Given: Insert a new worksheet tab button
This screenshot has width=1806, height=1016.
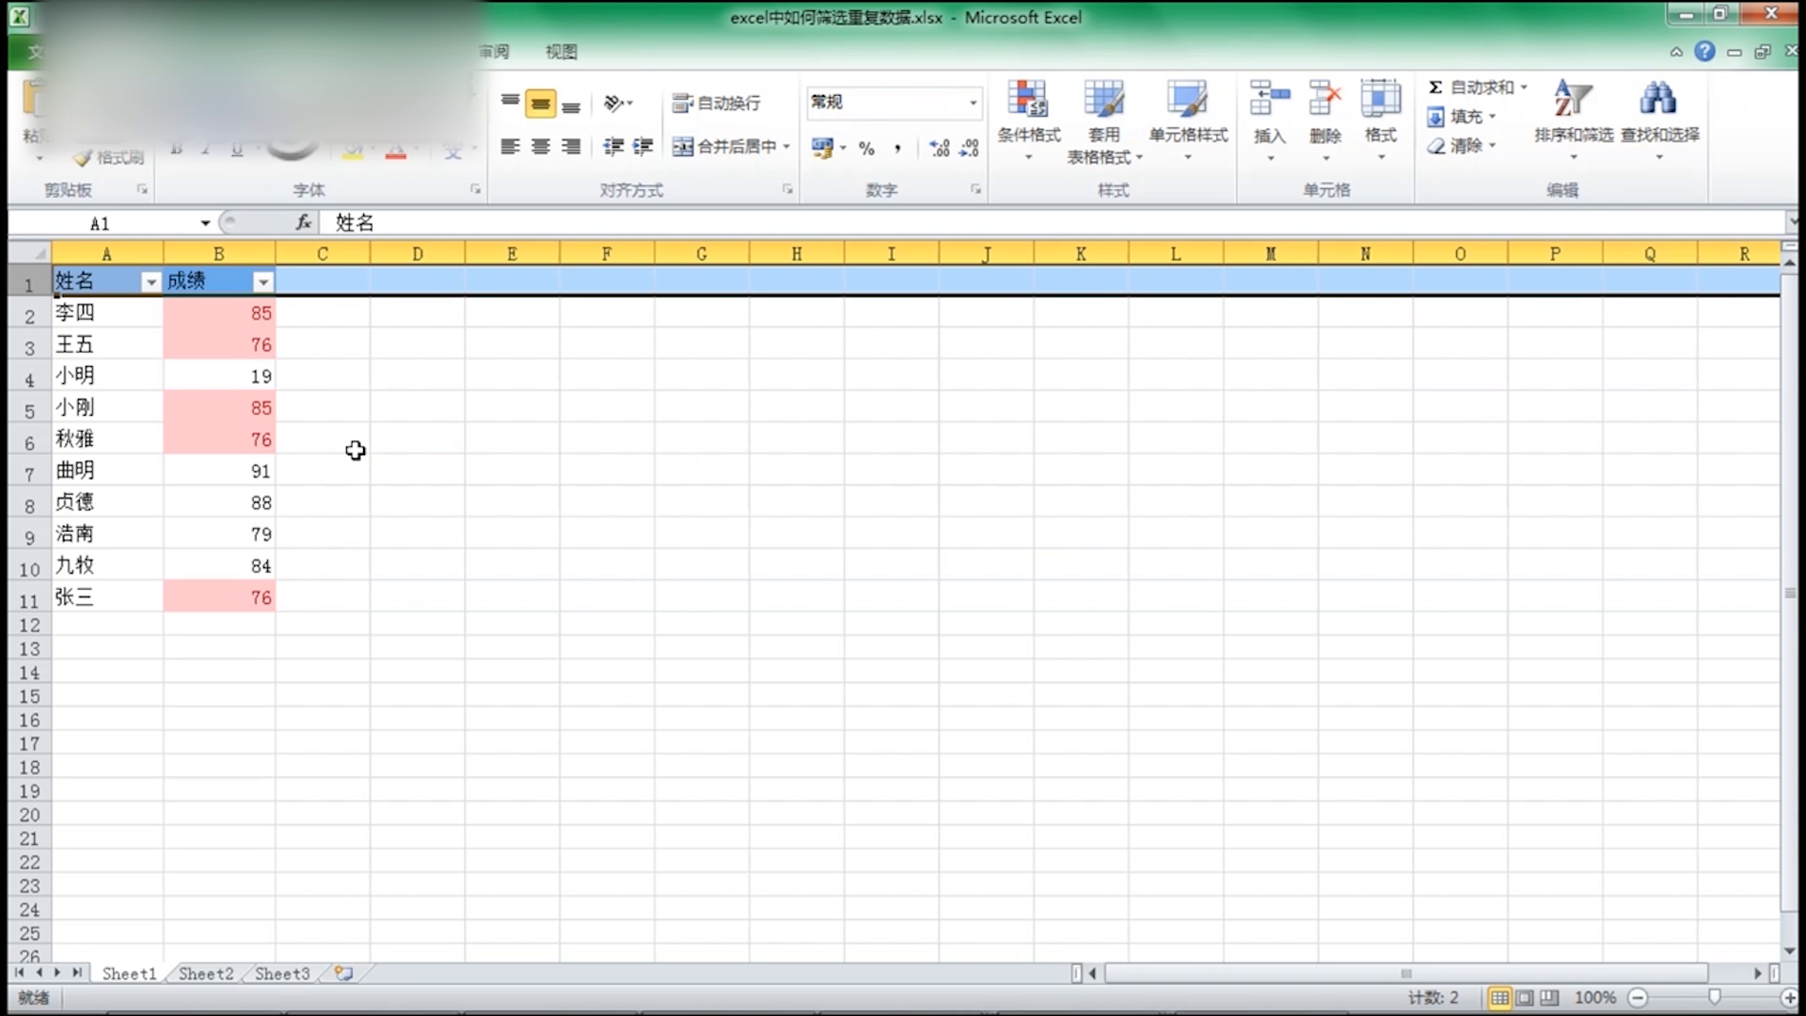Looking at the screenshot, I should tap(343, 974).
